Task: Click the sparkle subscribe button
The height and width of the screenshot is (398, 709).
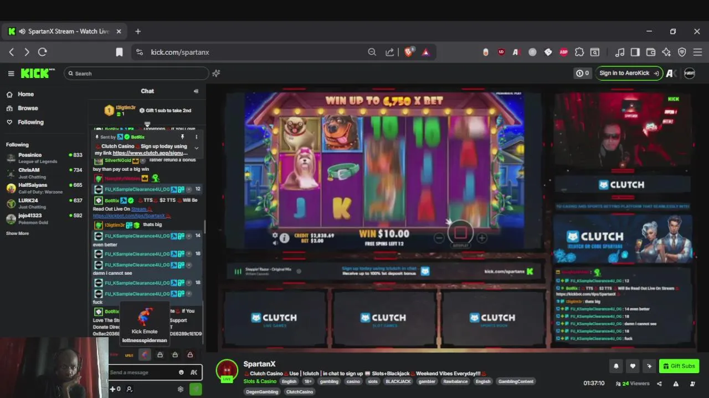Action: coord(649,366)
